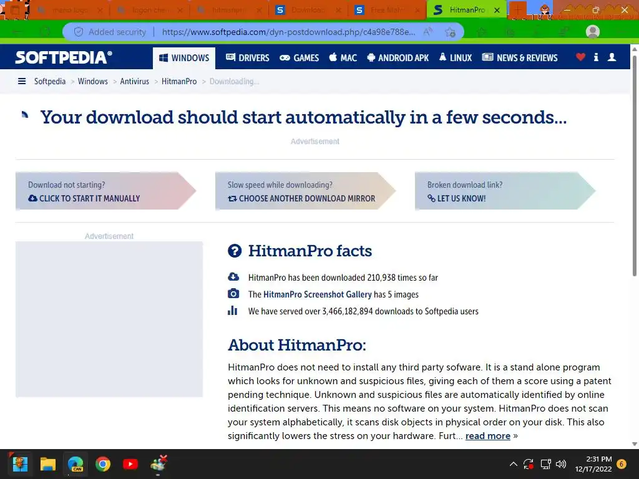Open Windows Start button

pyautogui.click(x=20, y=464)
